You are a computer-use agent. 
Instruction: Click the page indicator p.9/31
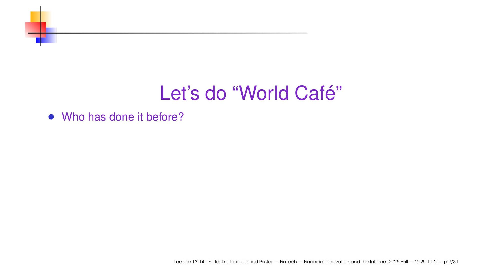pyautogui.click(x=451, y=262)
